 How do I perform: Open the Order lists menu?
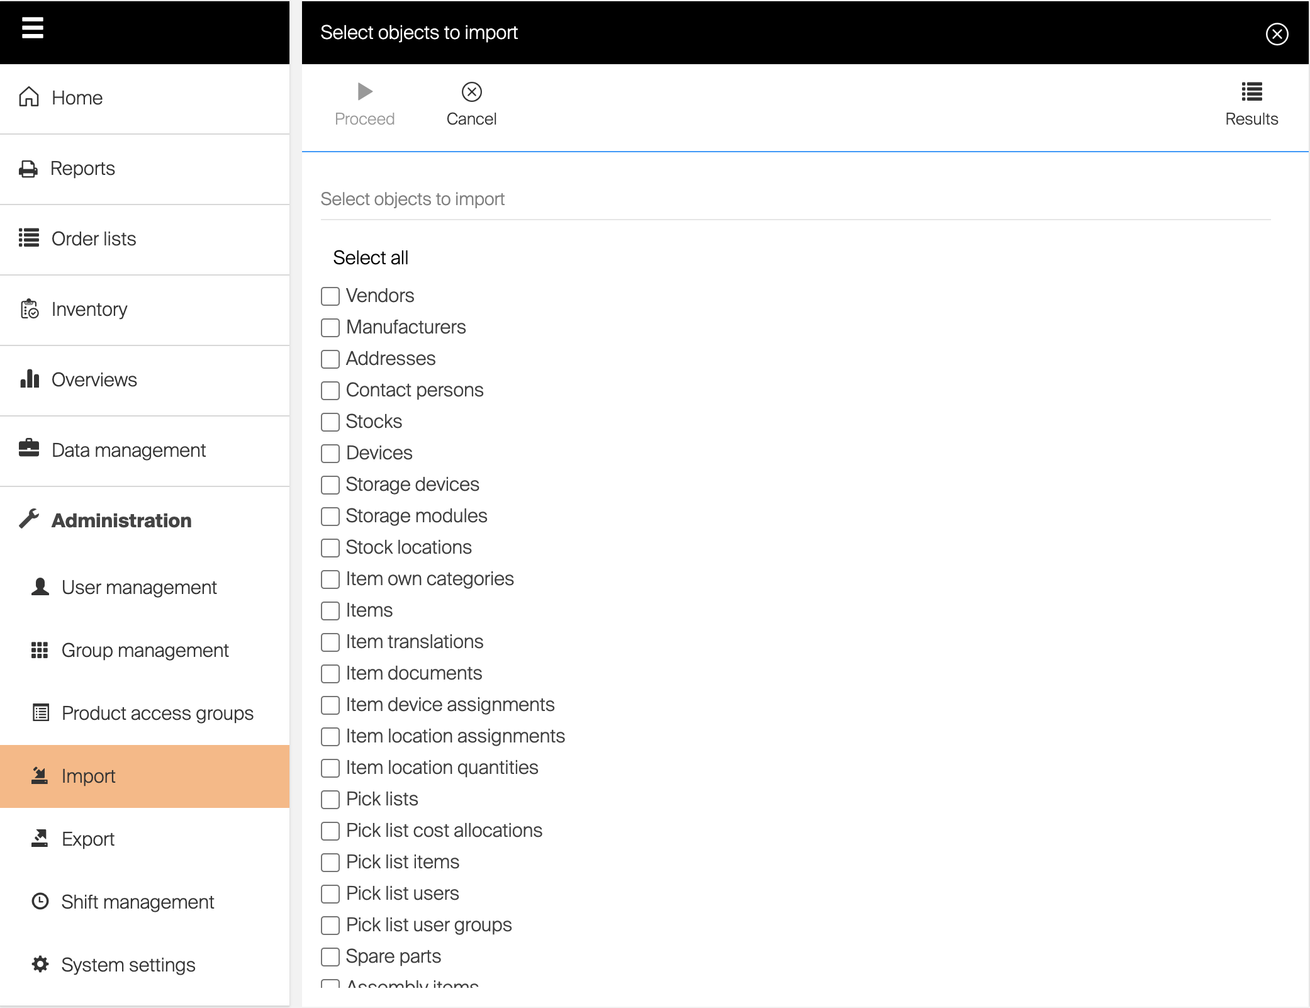pyautogui.click(x=94, y=238)
